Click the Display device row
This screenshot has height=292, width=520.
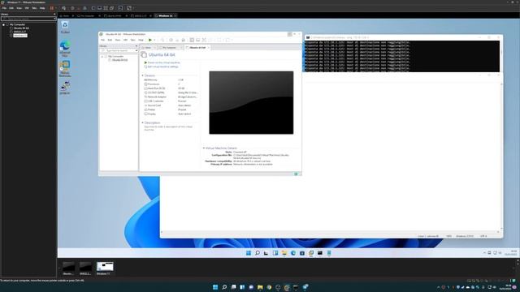(x=171, y=114)
